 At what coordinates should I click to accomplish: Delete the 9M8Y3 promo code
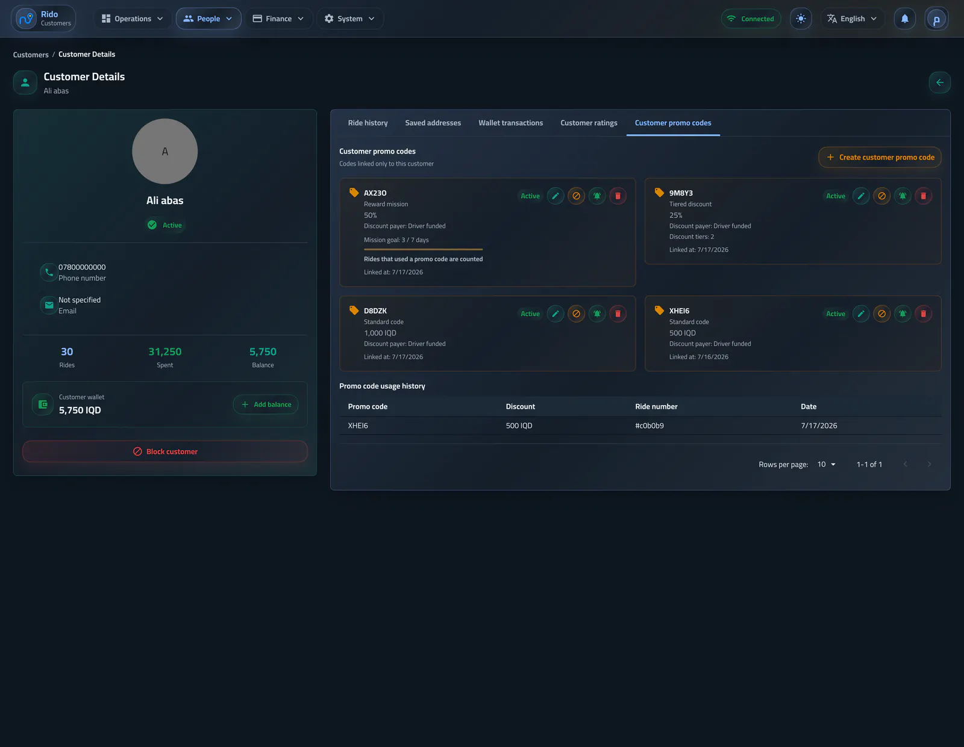tap(923, 196)
